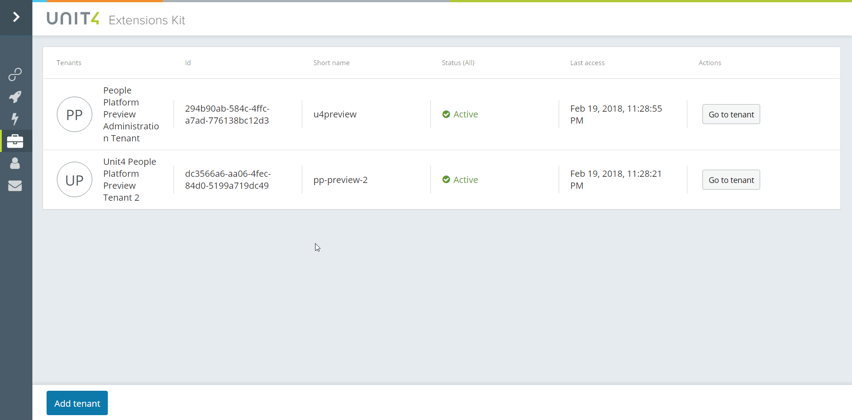
Task: Click last access Feb 19, 2018, 11:28:55 PM
Action: pos(616,114)
